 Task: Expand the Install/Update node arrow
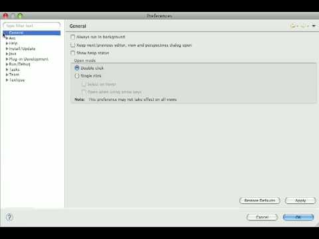point(7,48)
